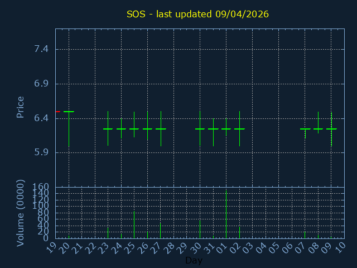The height and width of the screenshot is (268, 357).
Task: Select the 7.4 price tick label
Action: [41, 49]
